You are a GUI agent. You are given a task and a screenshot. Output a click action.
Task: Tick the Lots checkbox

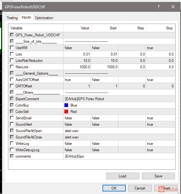12,54
